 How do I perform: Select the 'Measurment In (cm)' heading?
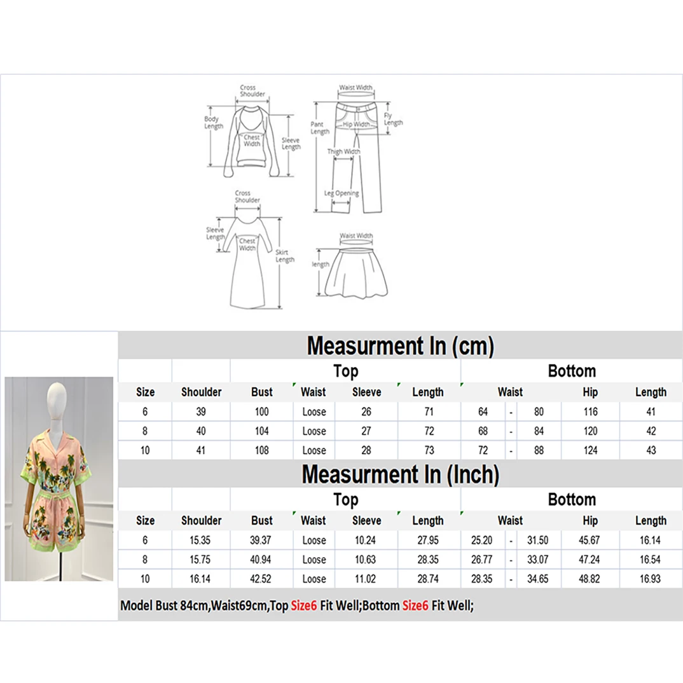(x=400, y=346)
